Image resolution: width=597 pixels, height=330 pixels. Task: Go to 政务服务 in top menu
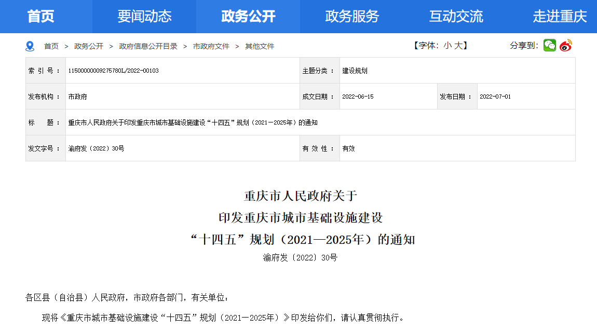point(352,17)
